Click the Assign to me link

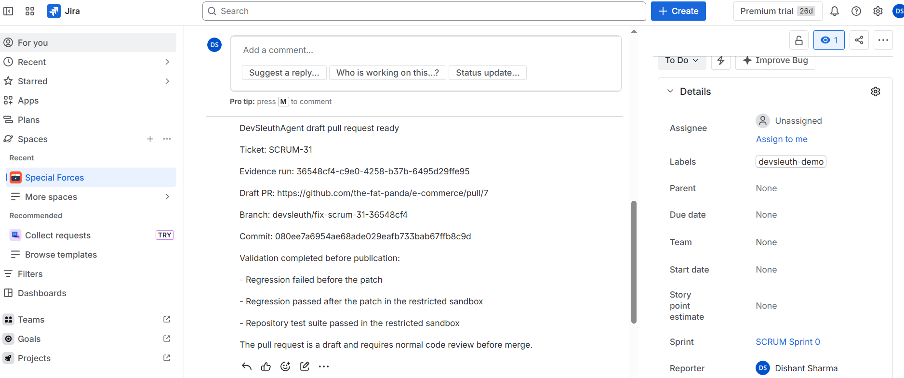pos(782,139)
